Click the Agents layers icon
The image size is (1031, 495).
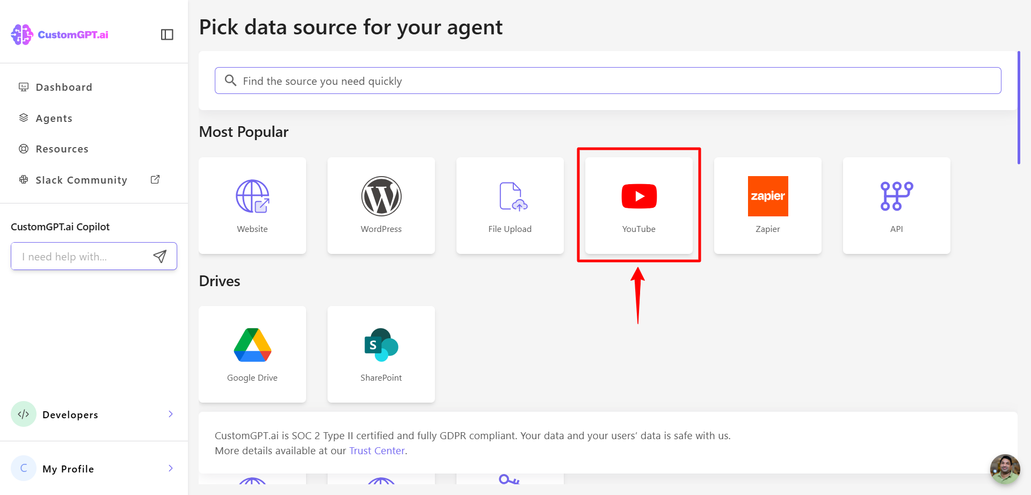point(24,118)
